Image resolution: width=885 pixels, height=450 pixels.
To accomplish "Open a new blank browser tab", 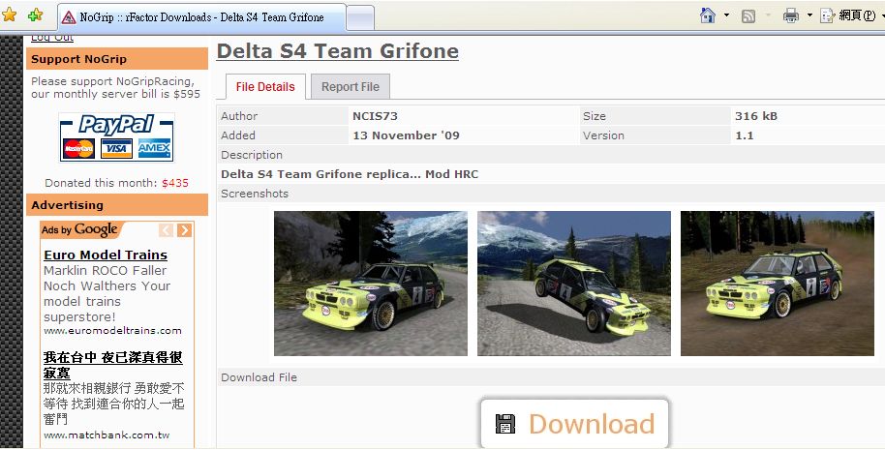I will (359, 17).
